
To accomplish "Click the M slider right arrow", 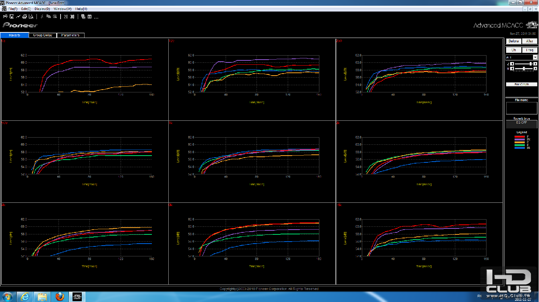I will pos(535,68).
